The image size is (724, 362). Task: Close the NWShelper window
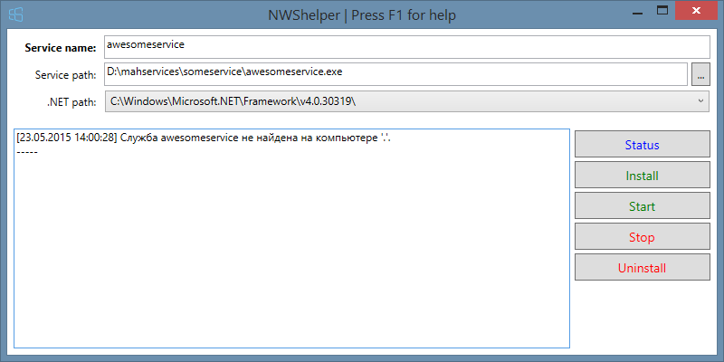pos(695,10)
